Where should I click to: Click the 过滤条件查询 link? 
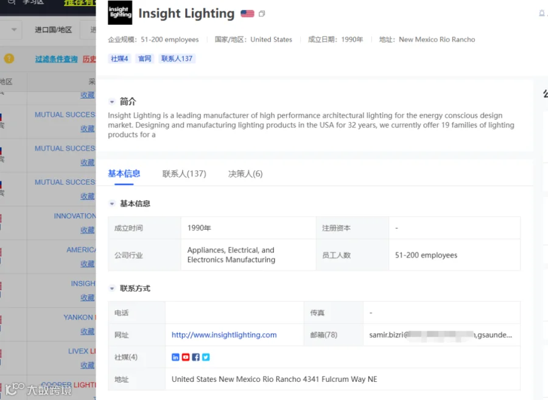click(x=56, y=59)
